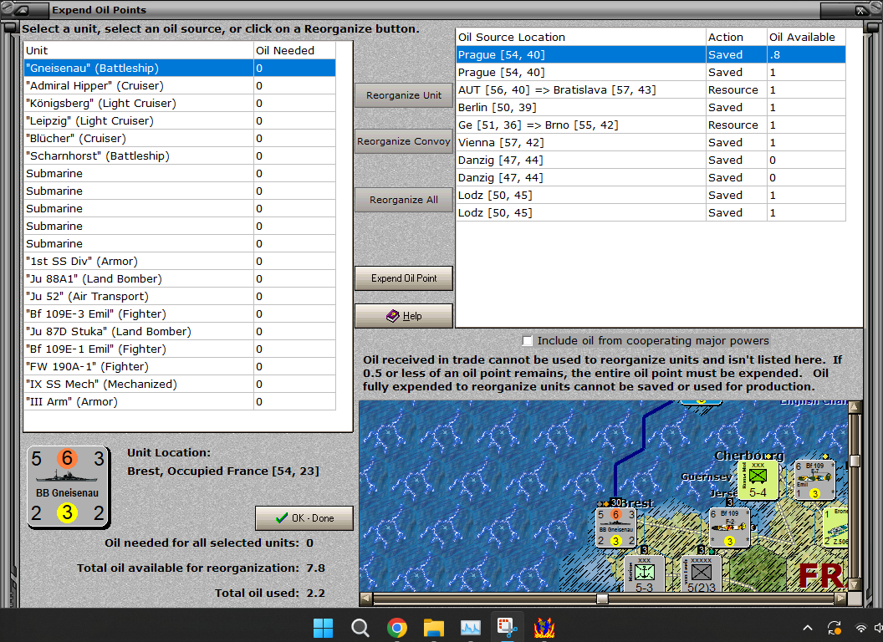883x642 pixels.
Task: Select "Ju 87D Stuka" (Land Bomber) row
Action: (180, 331)
